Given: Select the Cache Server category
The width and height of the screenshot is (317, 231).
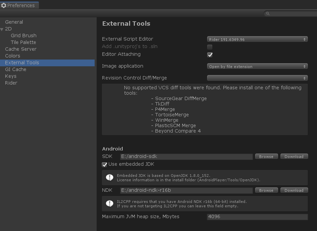Looking at the screenshot, I should tap(21, 49).
